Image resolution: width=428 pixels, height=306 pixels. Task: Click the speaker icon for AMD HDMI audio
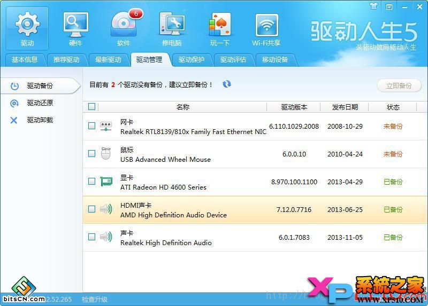106,209
